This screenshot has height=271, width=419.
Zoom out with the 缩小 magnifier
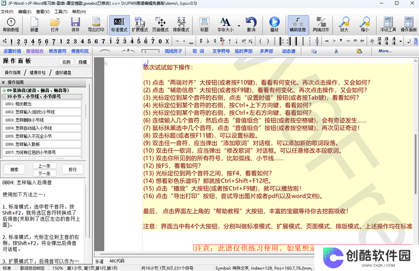click(x=365, y=25)
